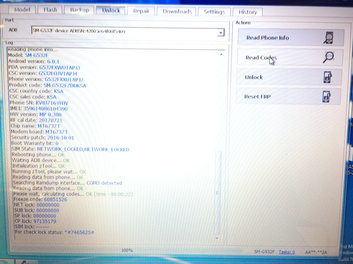
Task: Click the Running zTool, please wait line
Action: (x=49, y=172)
